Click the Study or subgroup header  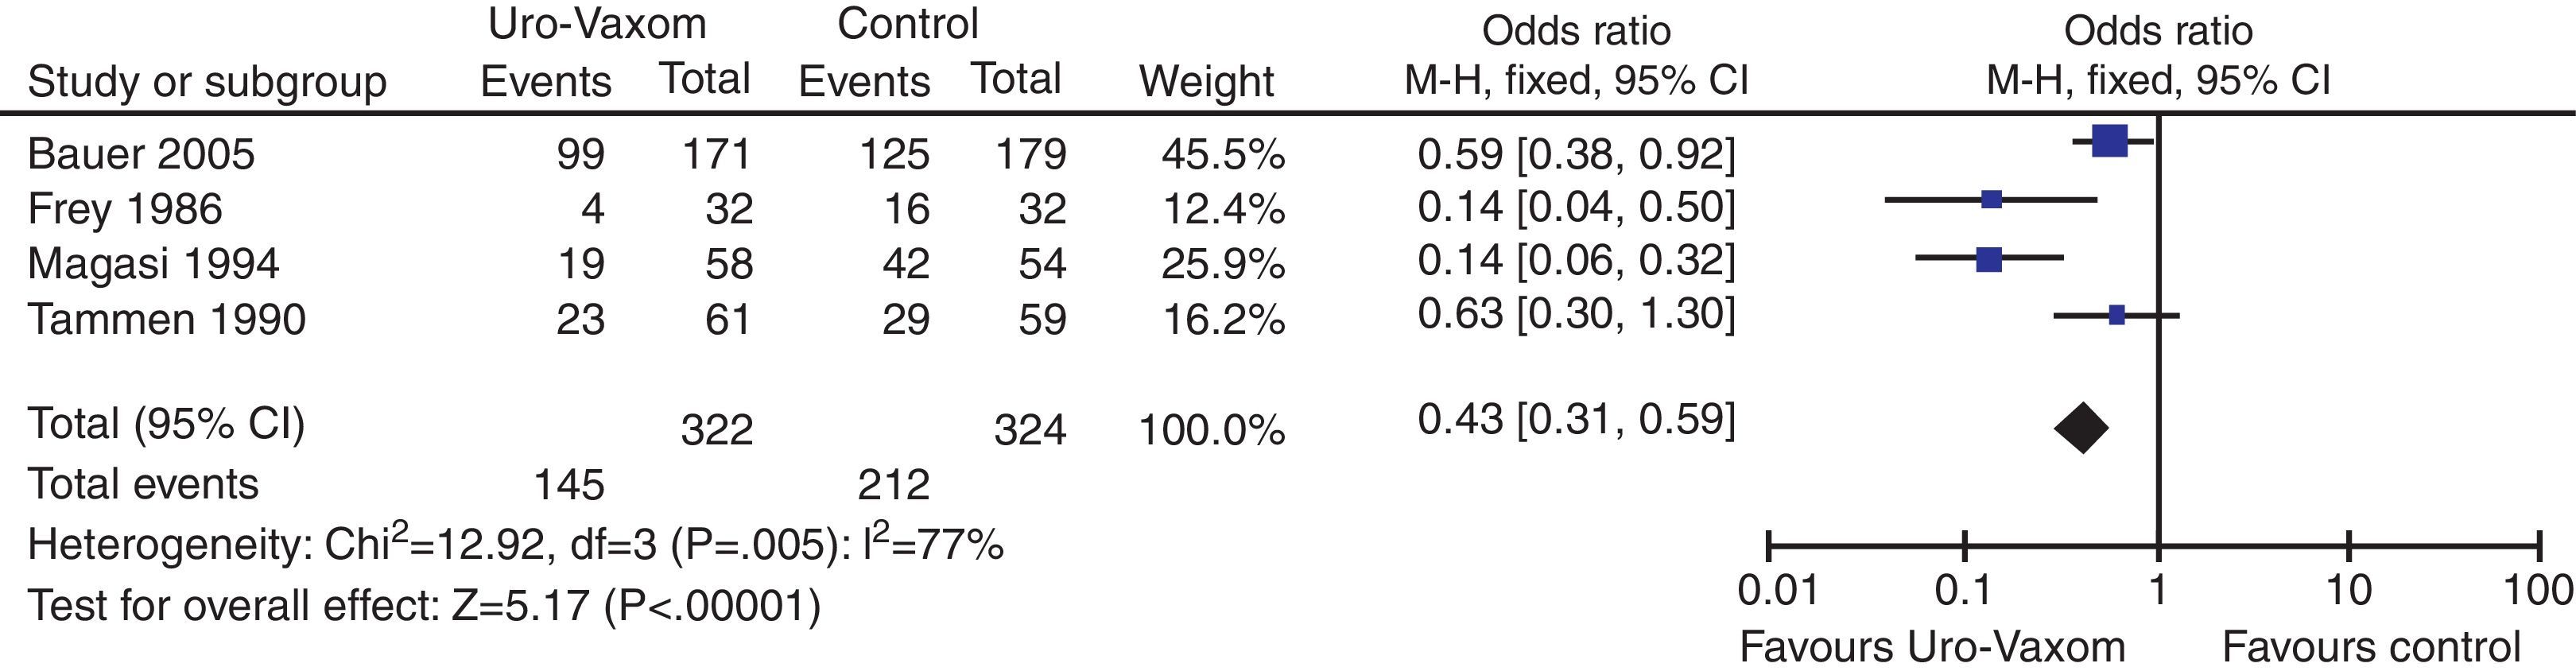pos(207,82)
